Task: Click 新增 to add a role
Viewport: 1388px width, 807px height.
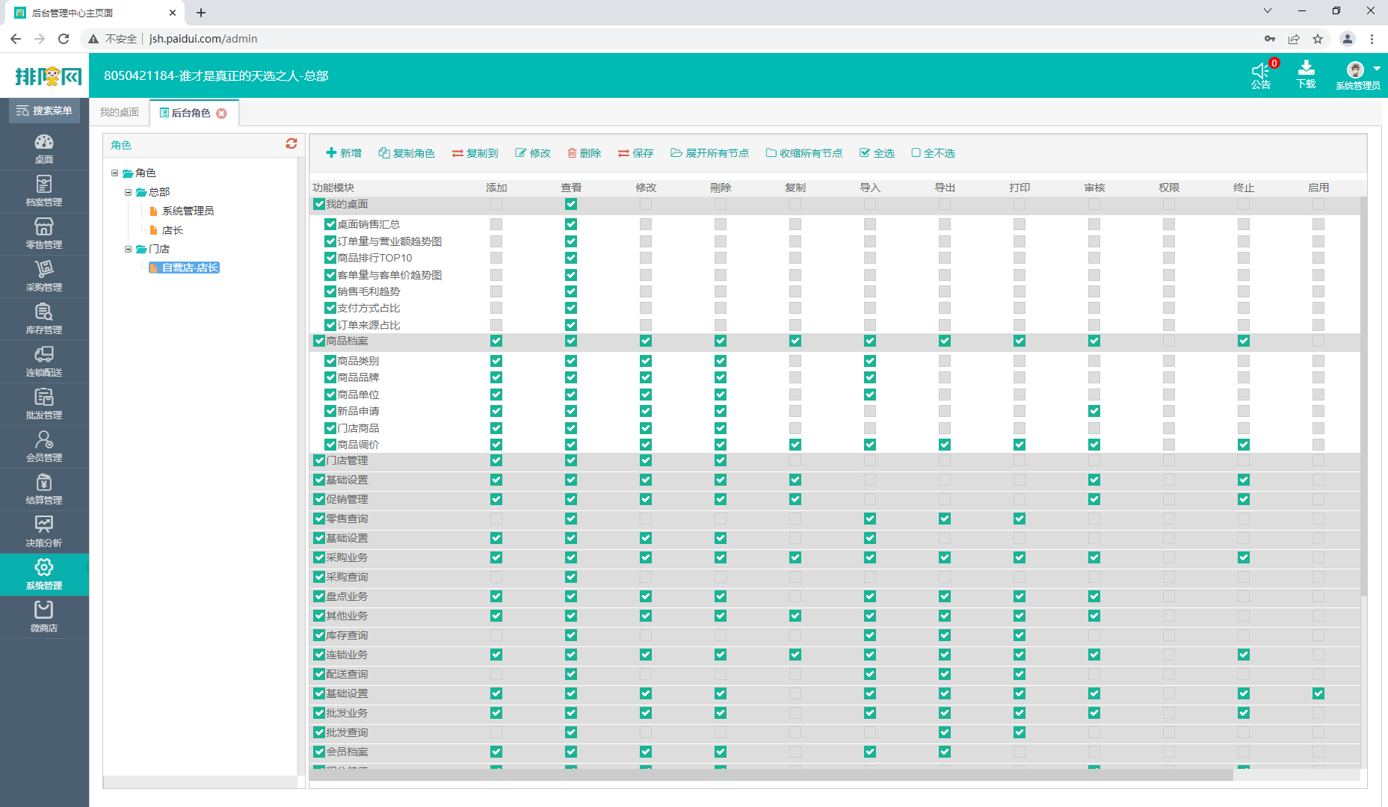Action: 344,153
